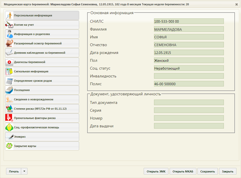The height and width of the screenshot is (178, 241).
Task: Save the card with Сохранить
Action: pyautogui.click(x=207, y=171)
